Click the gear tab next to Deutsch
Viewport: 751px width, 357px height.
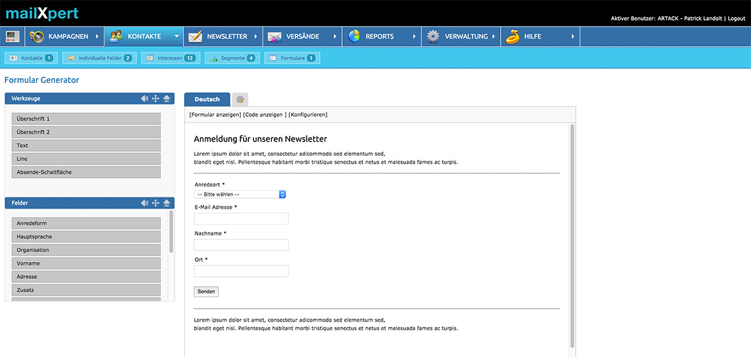(x=240, y=100)
